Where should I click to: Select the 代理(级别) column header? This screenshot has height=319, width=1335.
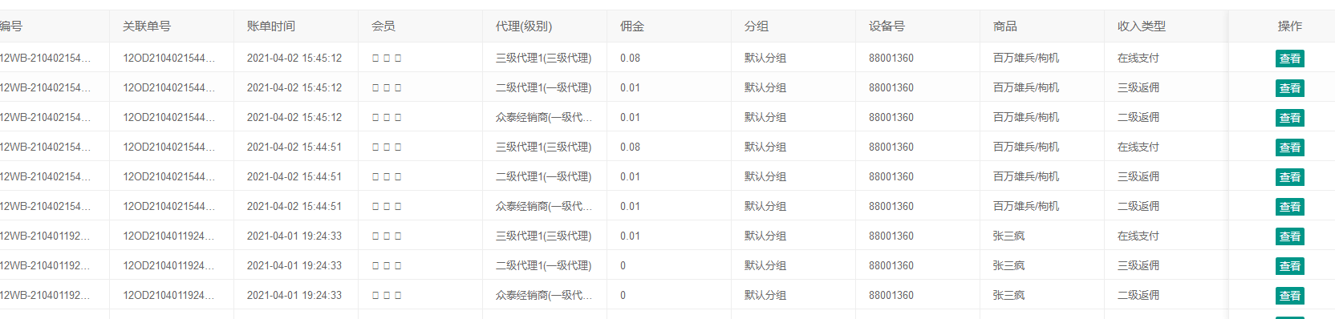[x=524, y=26]
